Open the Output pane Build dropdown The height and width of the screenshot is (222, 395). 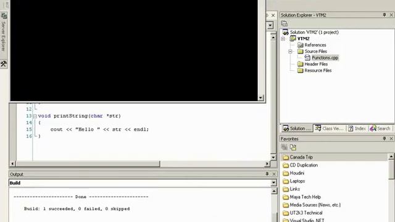point(273,183)
